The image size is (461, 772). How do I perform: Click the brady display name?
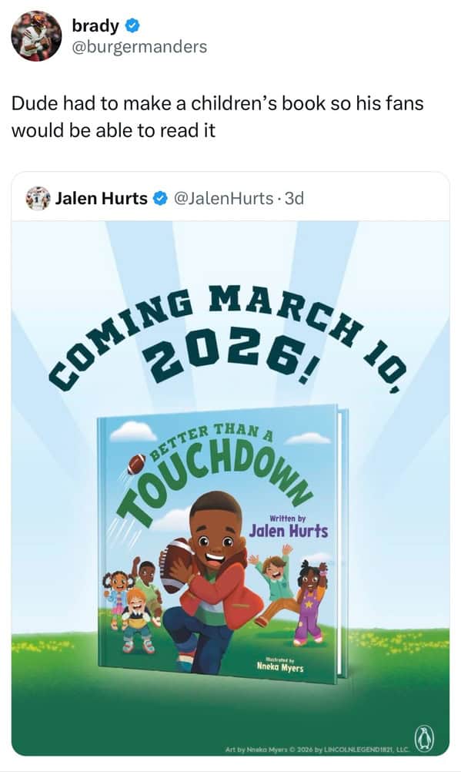[95, 25]
